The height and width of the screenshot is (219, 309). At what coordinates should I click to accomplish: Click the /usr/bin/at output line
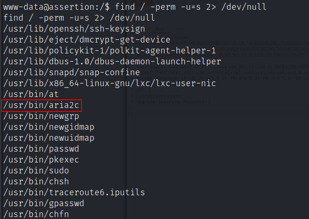26,94
